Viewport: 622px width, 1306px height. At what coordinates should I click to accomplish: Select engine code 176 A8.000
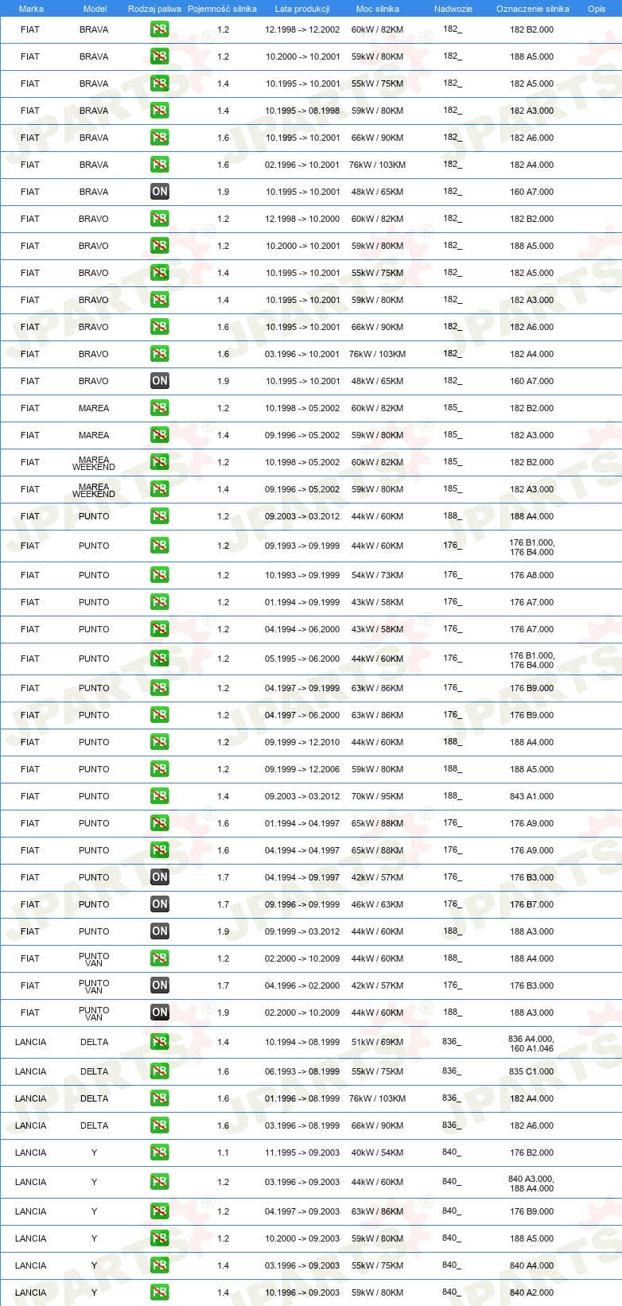pos(532,575)
